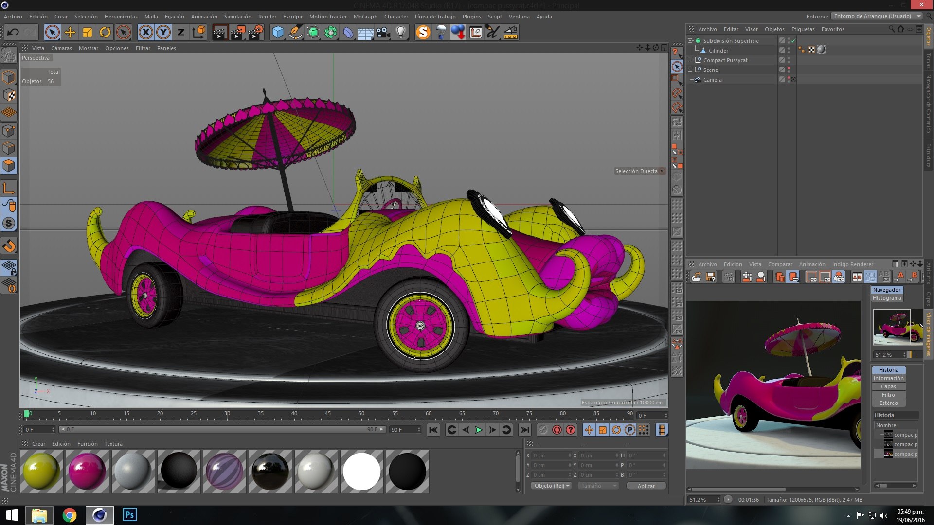Select the magenta material swatch
934x525 pixels.
pyautogui.click(x=88, y=471)
